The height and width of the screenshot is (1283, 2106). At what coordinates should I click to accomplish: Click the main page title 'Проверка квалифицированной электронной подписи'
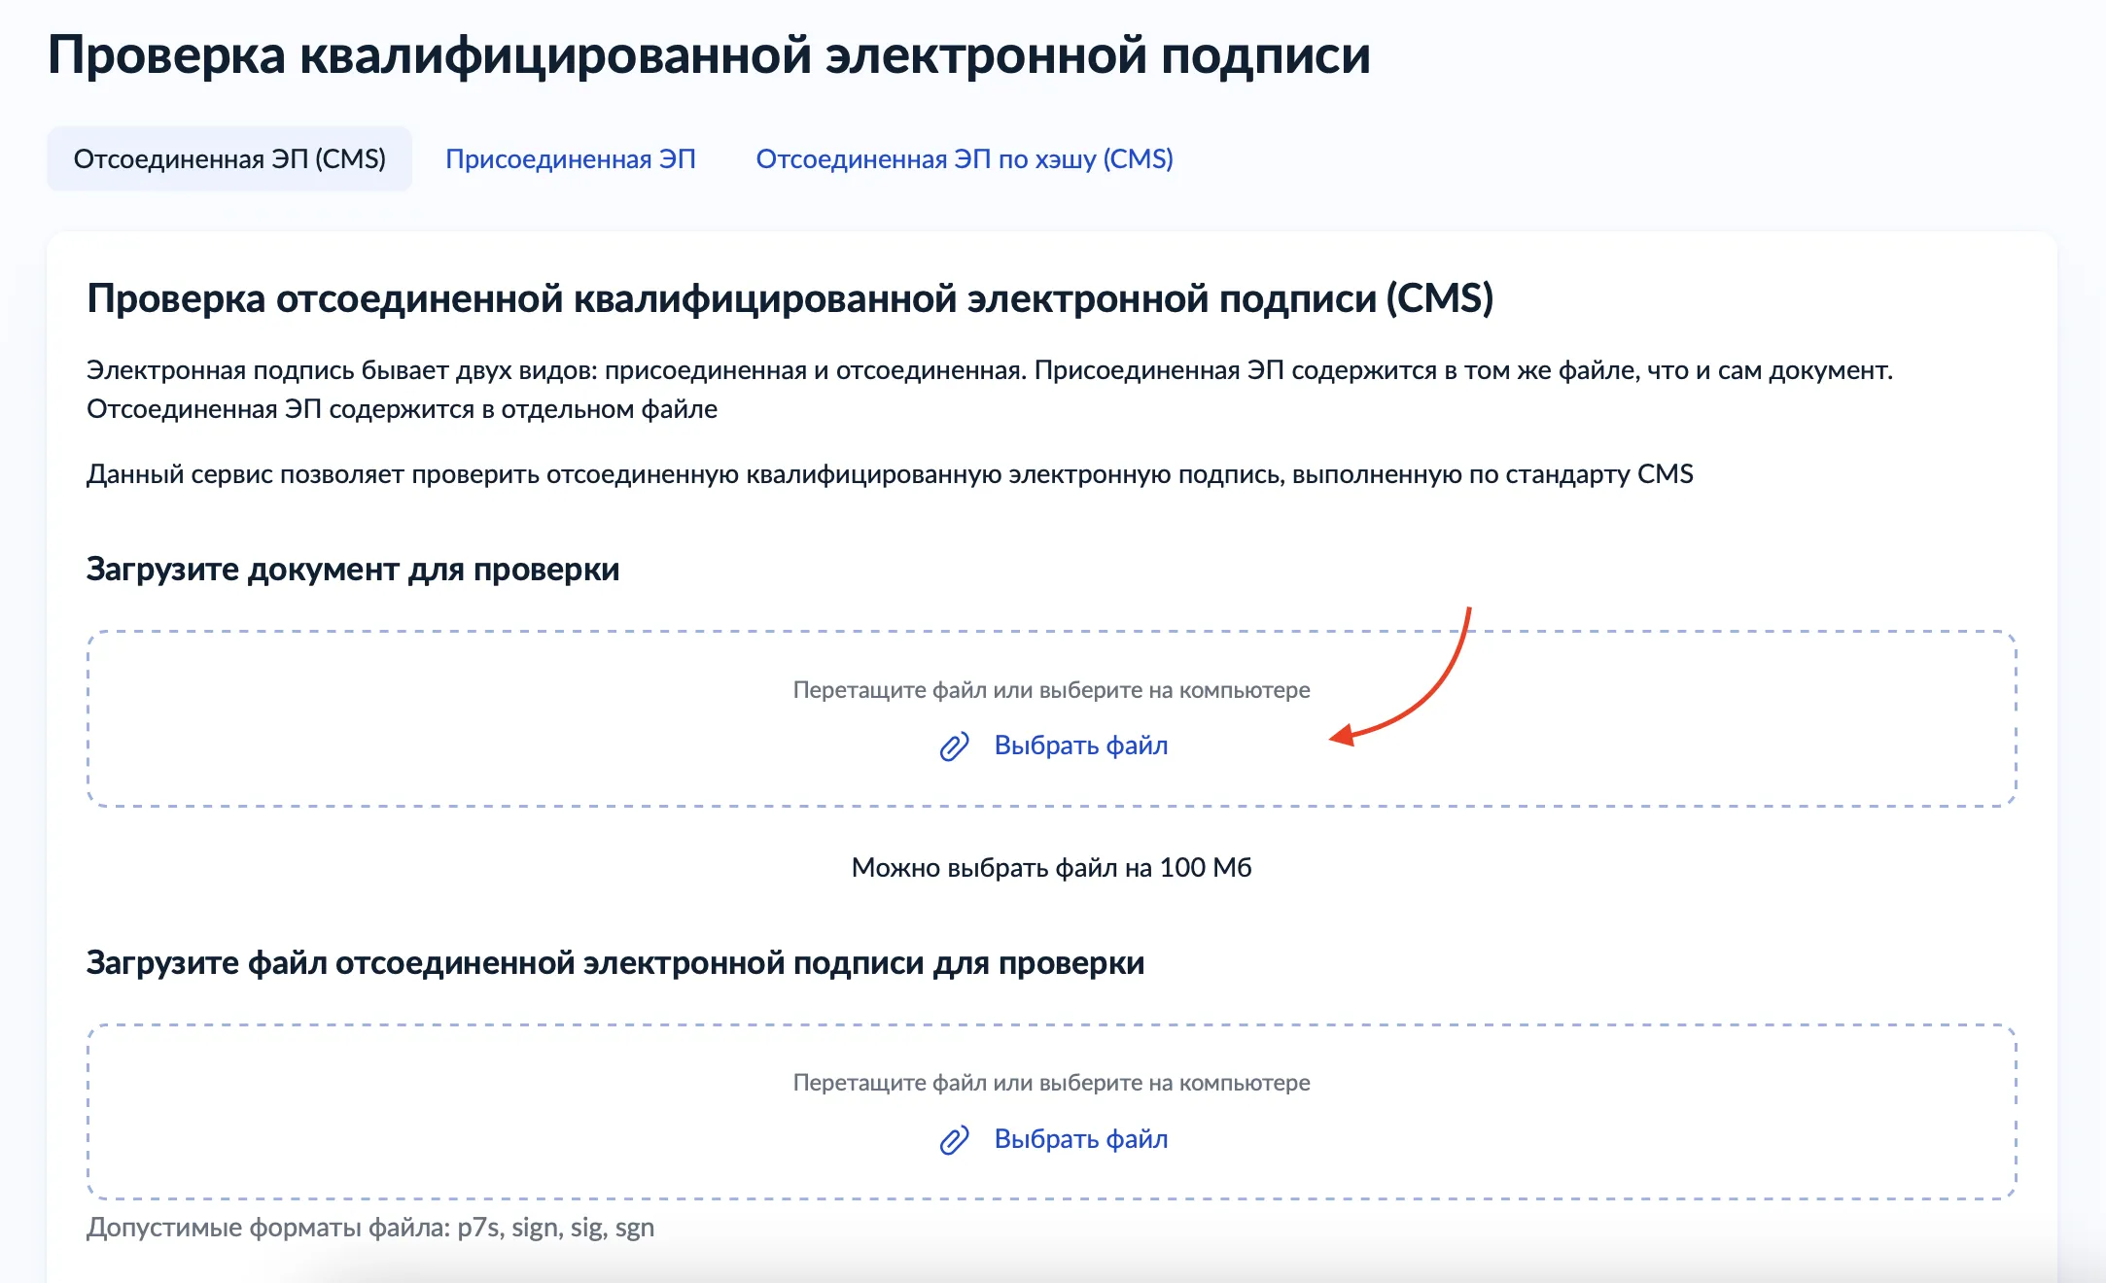pyautogui.click(x=709, y=55)
